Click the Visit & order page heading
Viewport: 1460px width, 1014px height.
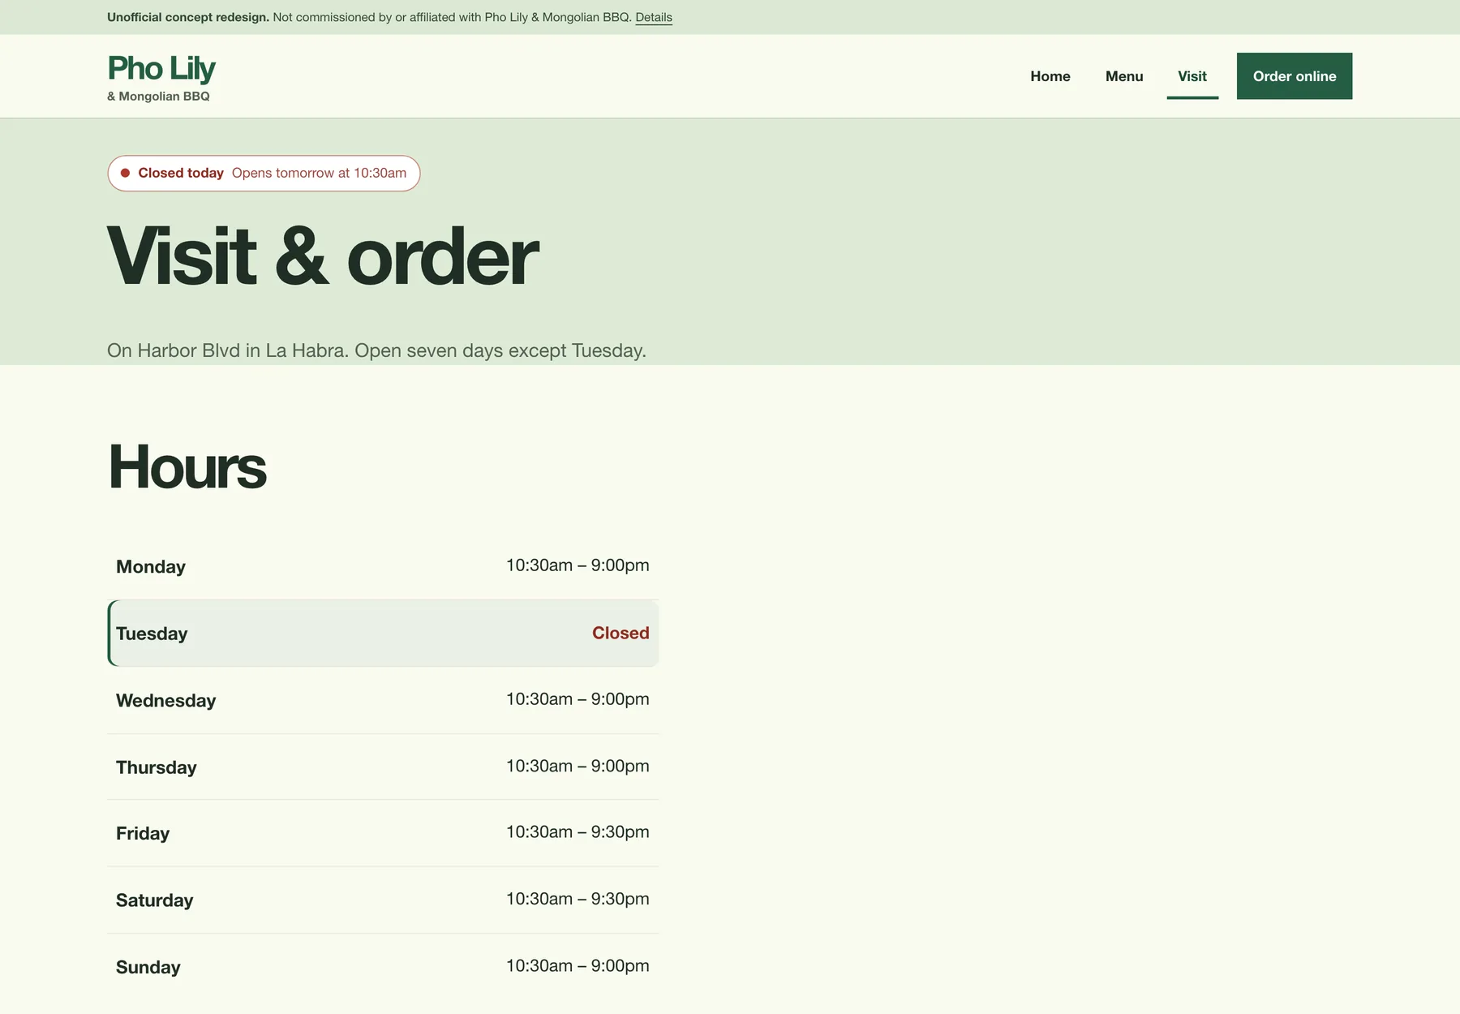tap(323, 257)
